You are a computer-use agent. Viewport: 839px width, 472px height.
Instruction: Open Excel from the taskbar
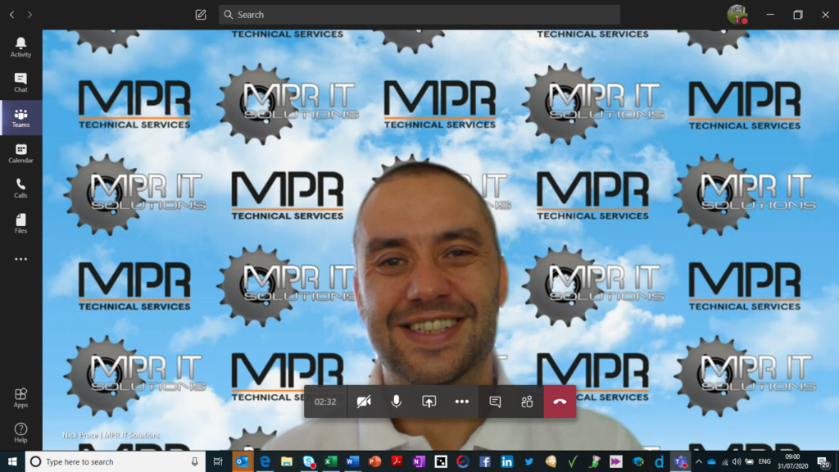click(331, 461)
